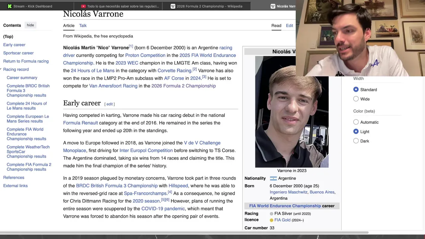
Task: Edit the Early career section
Action: click(110, 104)
